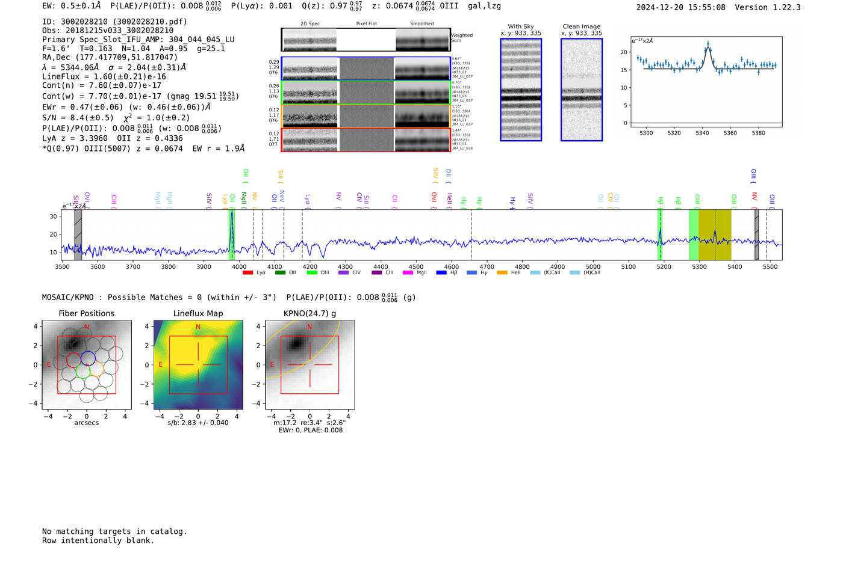Click the yellow highlighted band around 5344
The image size is (843, 573).
(x=715, y=235)
